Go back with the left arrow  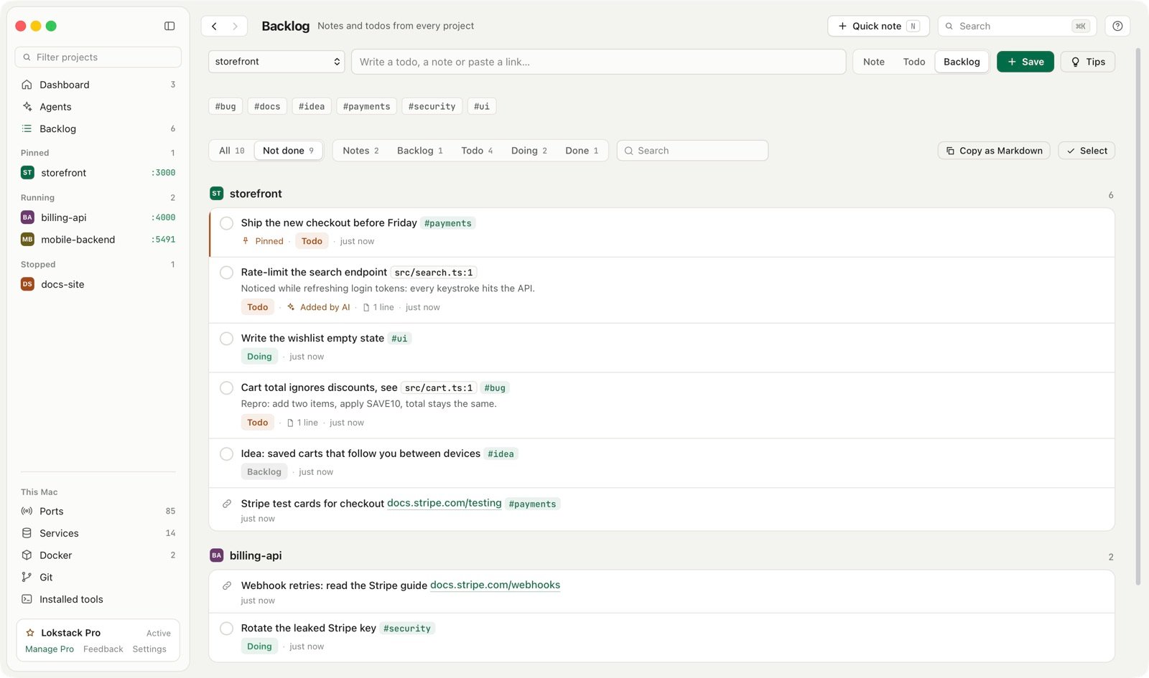pyautogui.click(x=214, y=26)
